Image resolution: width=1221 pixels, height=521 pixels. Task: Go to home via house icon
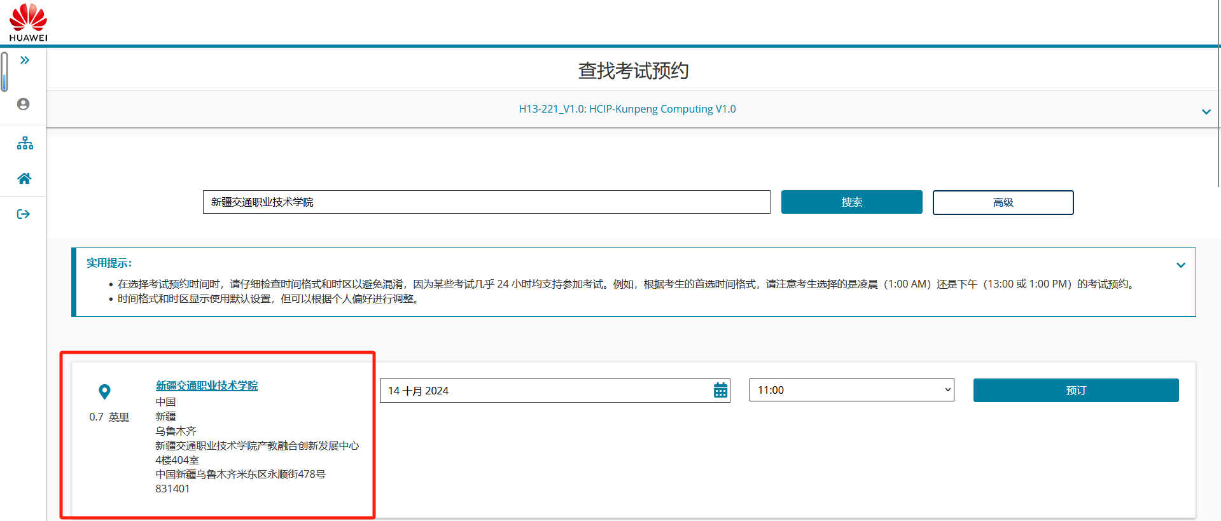tap(24, 179)
